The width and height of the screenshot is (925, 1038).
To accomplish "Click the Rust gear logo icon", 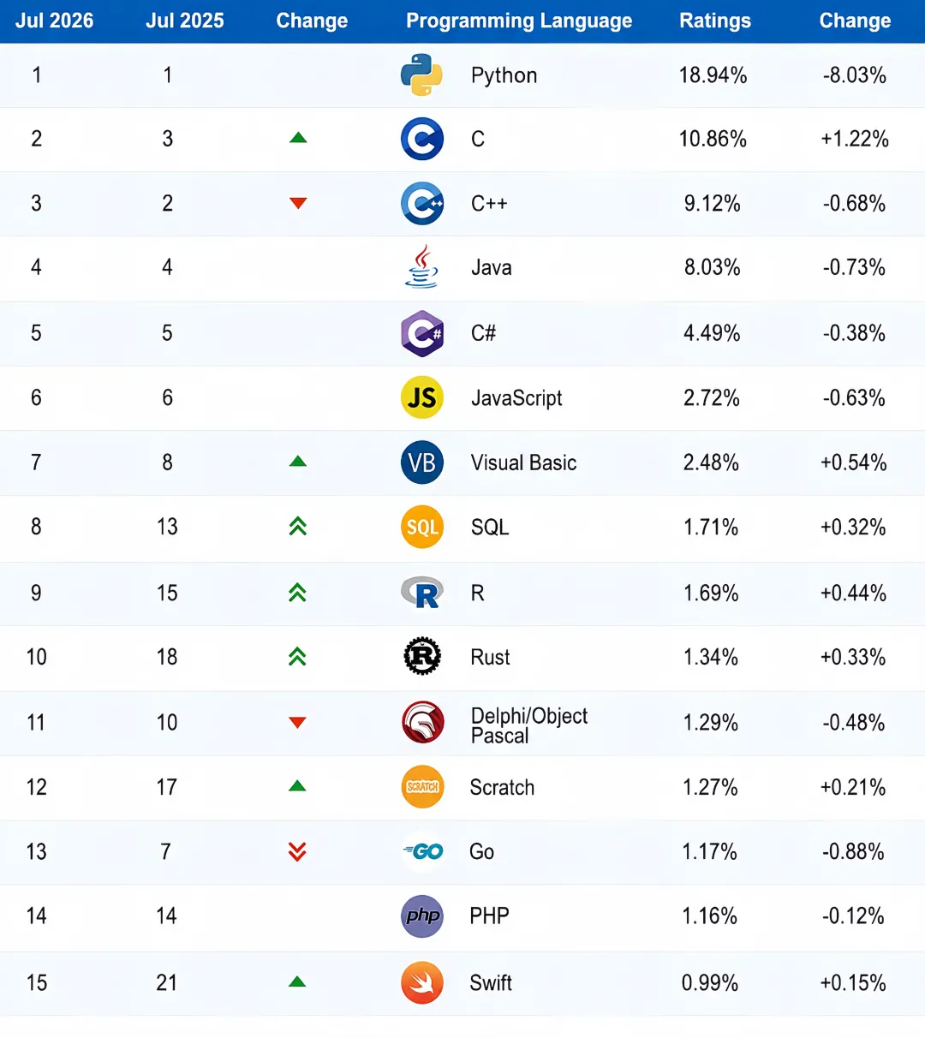I will [x=422, y=657].
